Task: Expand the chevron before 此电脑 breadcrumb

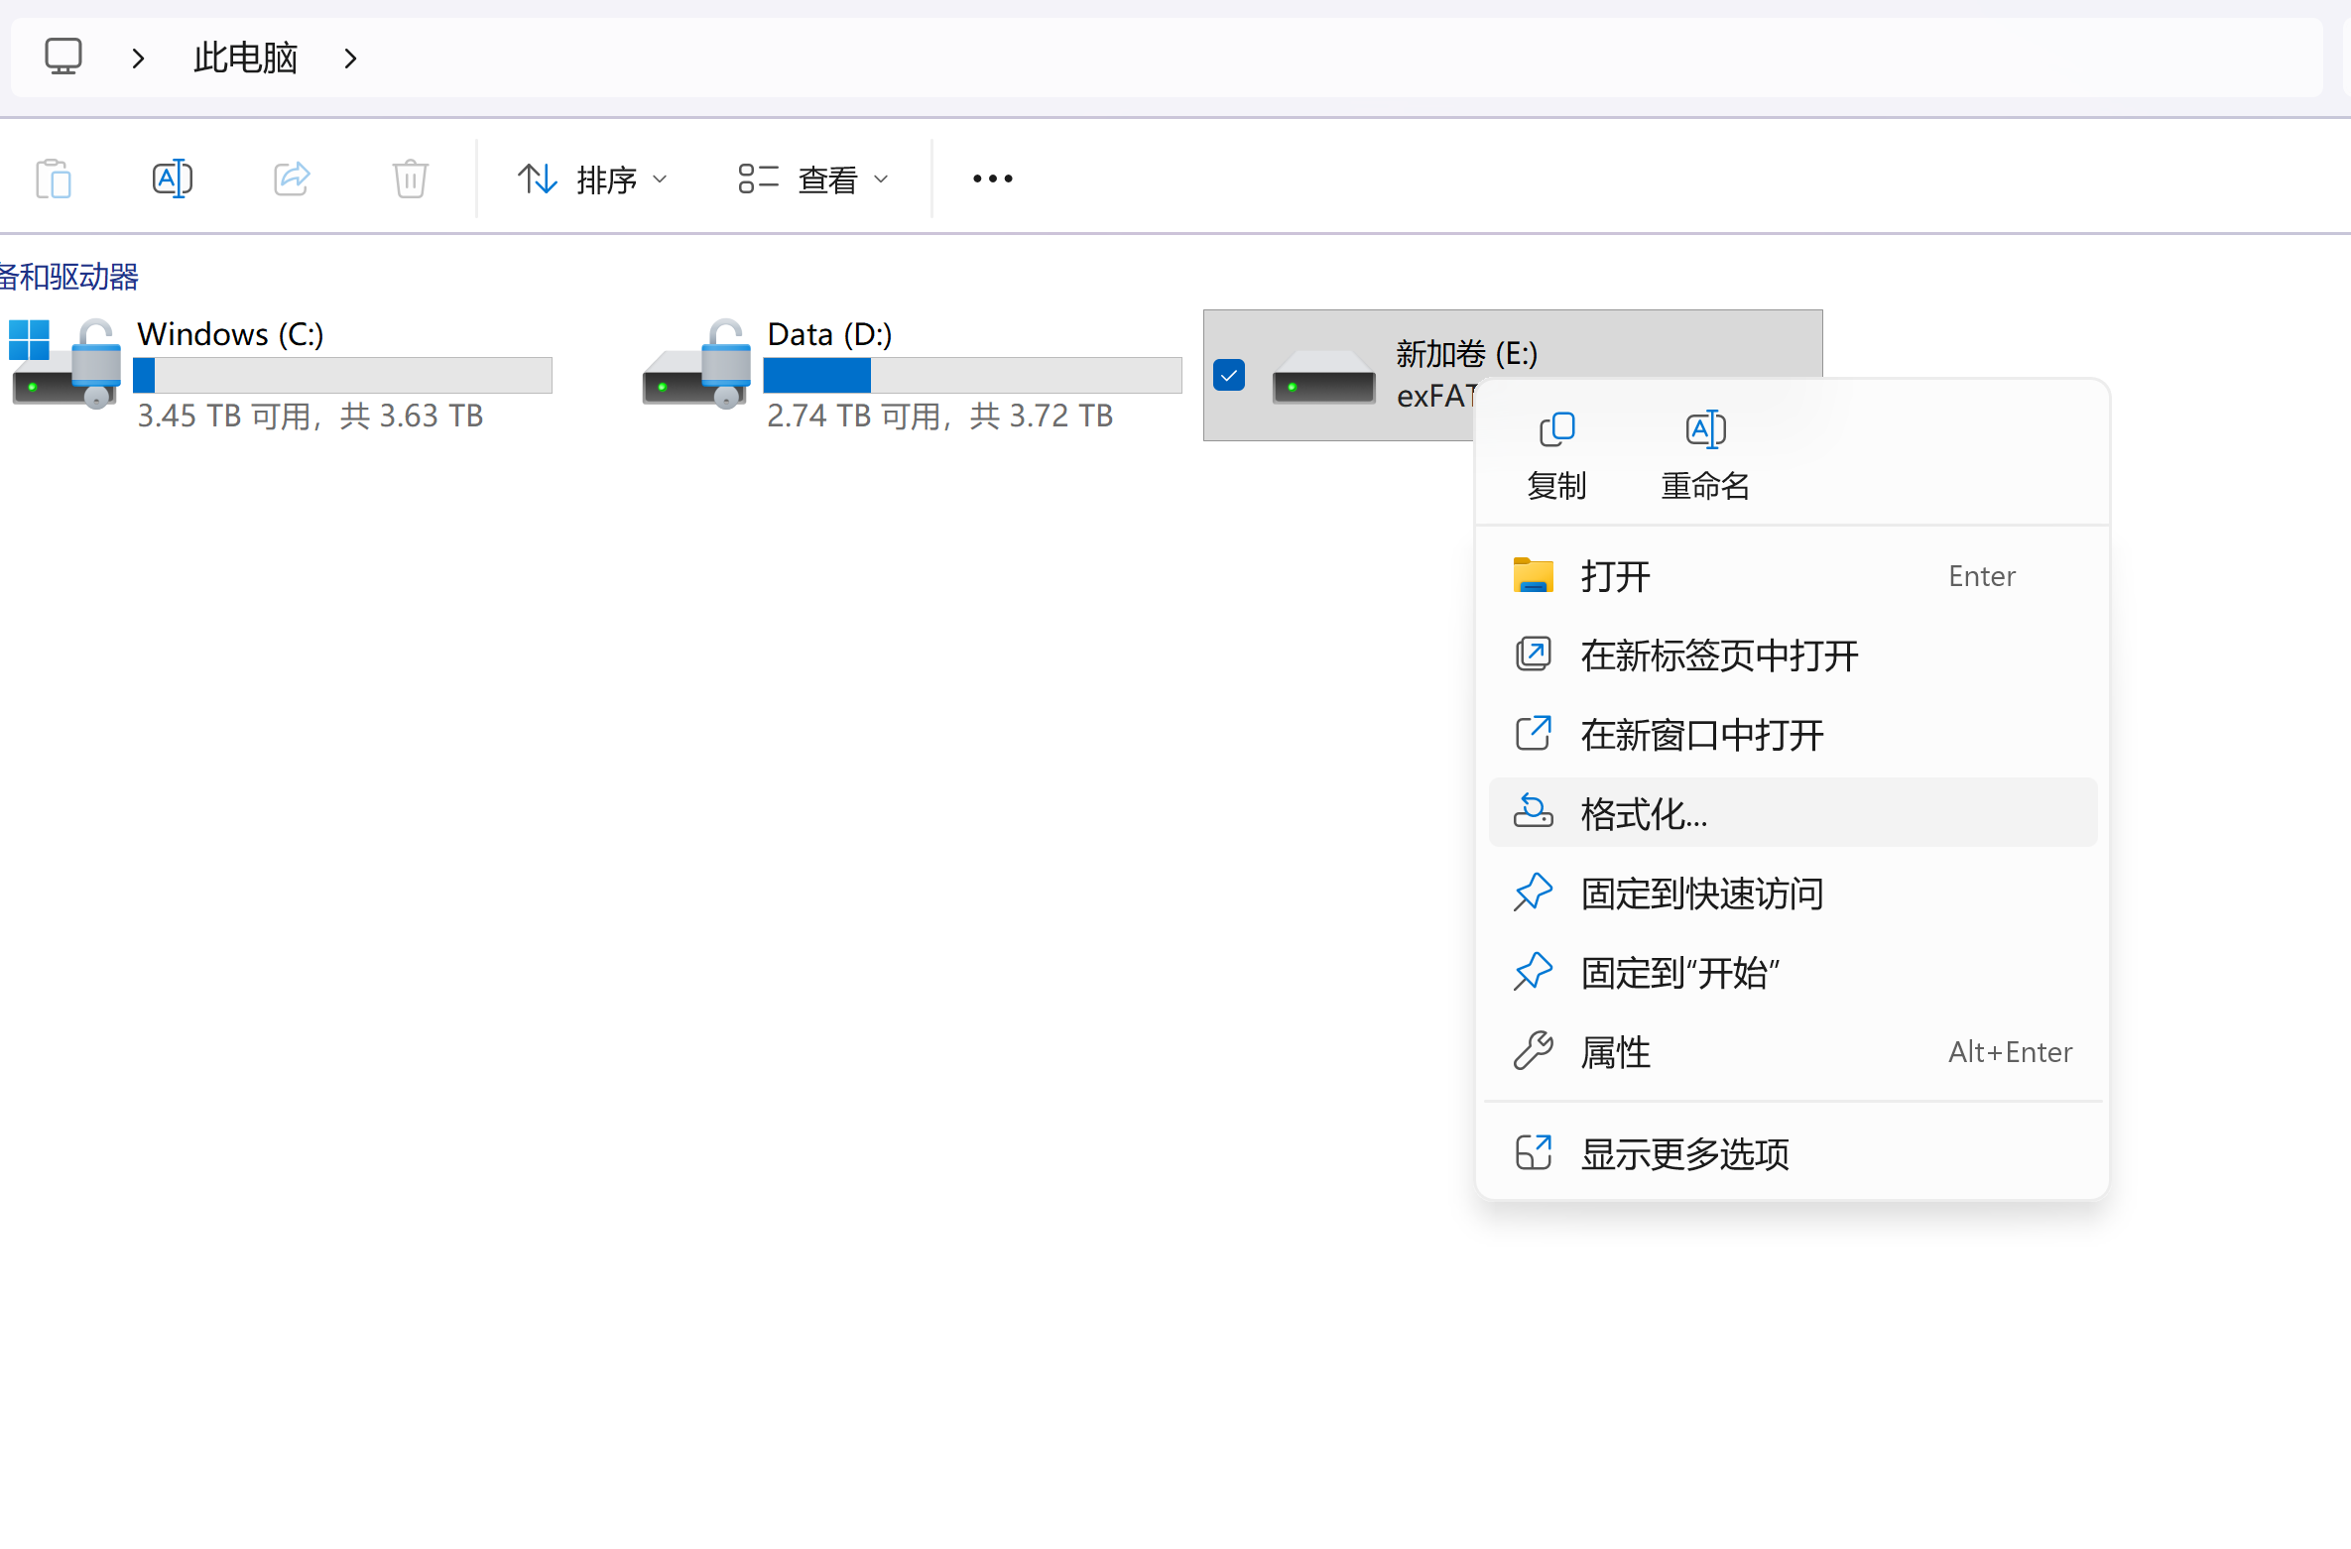Action: coord(139,59)
